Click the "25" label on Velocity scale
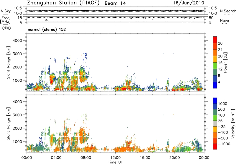The height and width of the screenshot is (164, 236). [220, 121]
